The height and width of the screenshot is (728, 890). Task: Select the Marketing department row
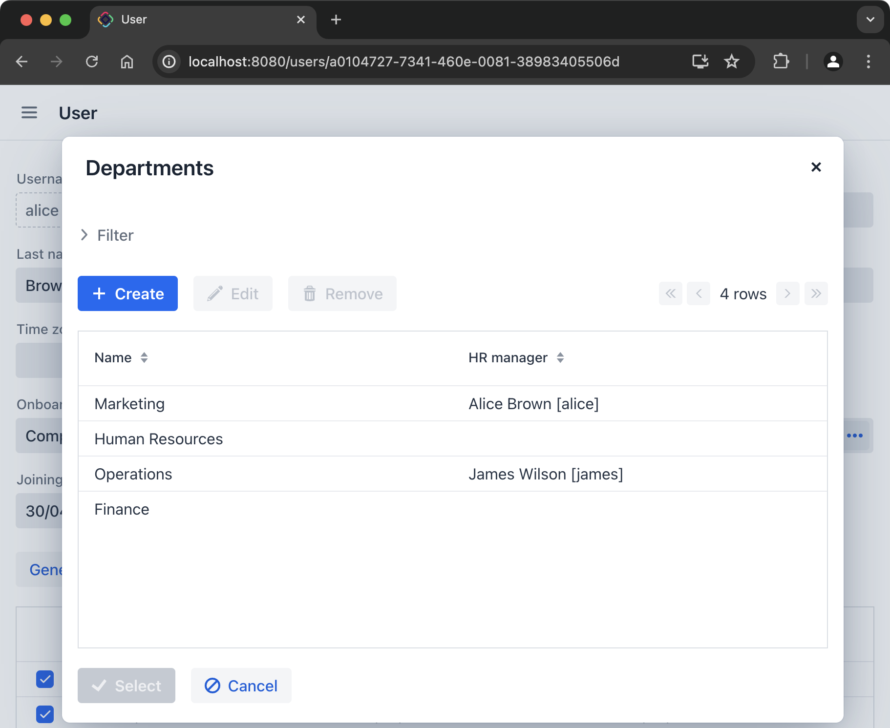point(129,404)
